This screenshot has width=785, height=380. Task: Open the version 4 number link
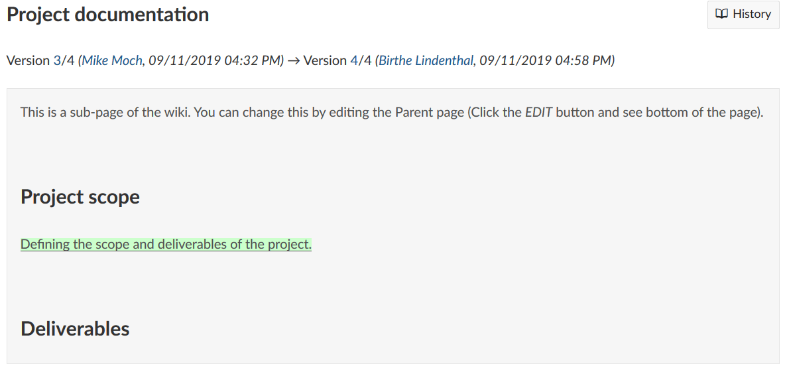(x=353, y=61)
